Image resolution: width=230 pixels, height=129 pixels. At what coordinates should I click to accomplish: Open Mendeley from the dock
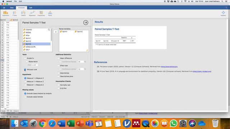pos(136,123)
